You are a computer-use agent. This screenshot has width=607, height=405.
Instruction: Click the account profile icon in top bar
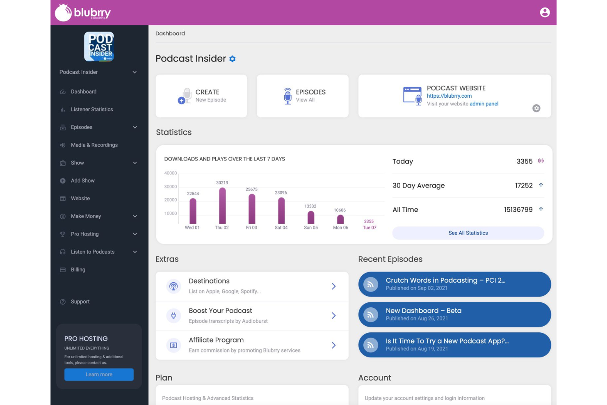545,12
